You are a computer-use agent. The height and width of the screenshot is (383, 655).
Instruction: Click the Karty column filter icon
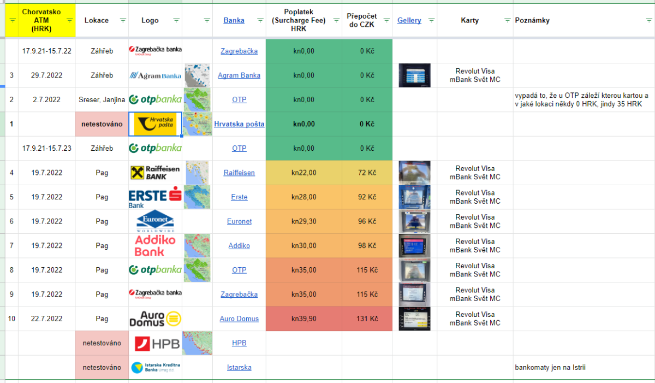click(507, 21)
